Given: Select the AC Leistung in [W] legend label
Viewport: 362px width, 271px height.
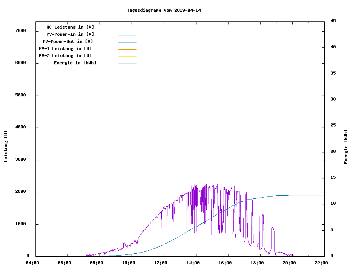Looking at the screenshot, I should coord(70,27).
